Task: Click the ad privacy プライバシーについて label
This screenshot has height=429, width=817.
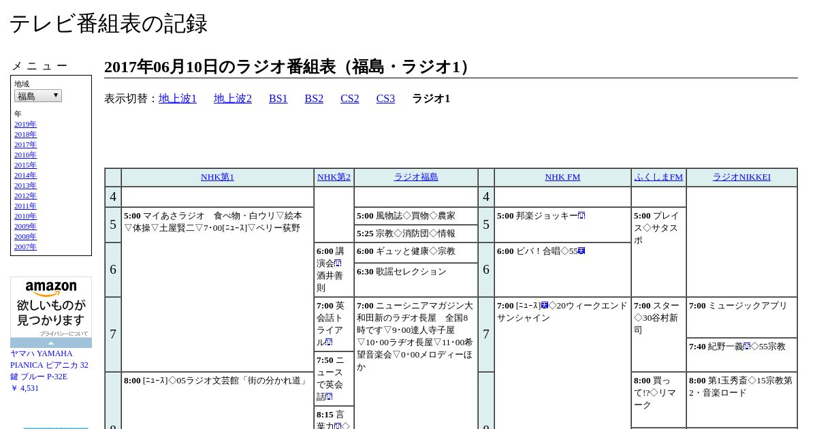Action: click(63, 334)
